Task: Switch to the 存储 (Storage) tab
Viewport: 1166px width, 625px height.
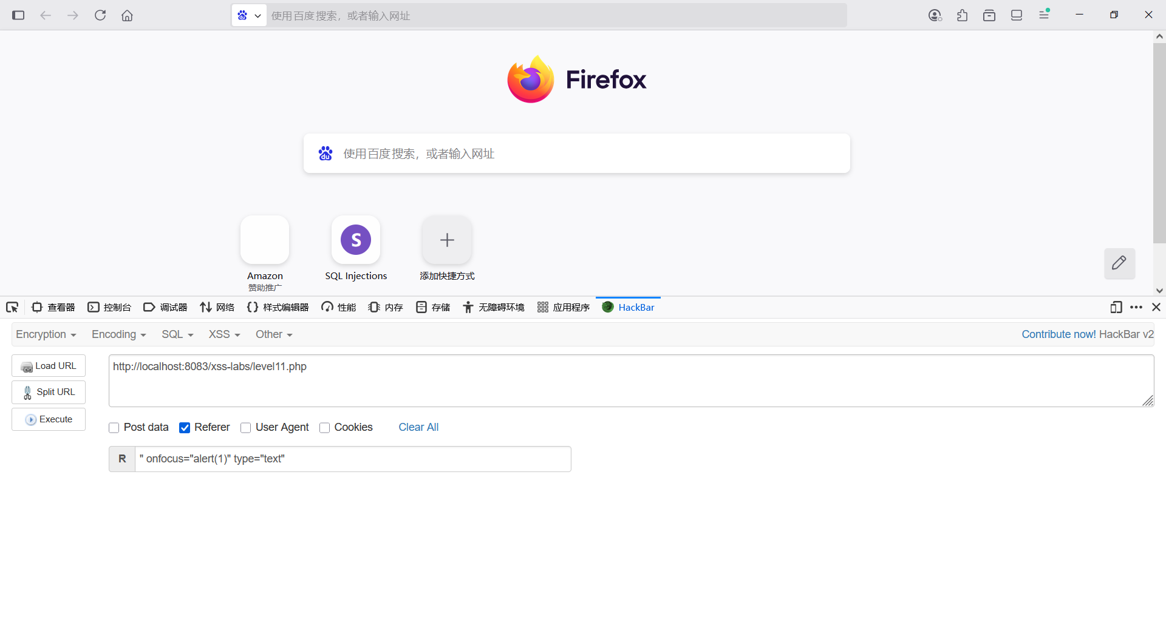Action: pos(433,308)
